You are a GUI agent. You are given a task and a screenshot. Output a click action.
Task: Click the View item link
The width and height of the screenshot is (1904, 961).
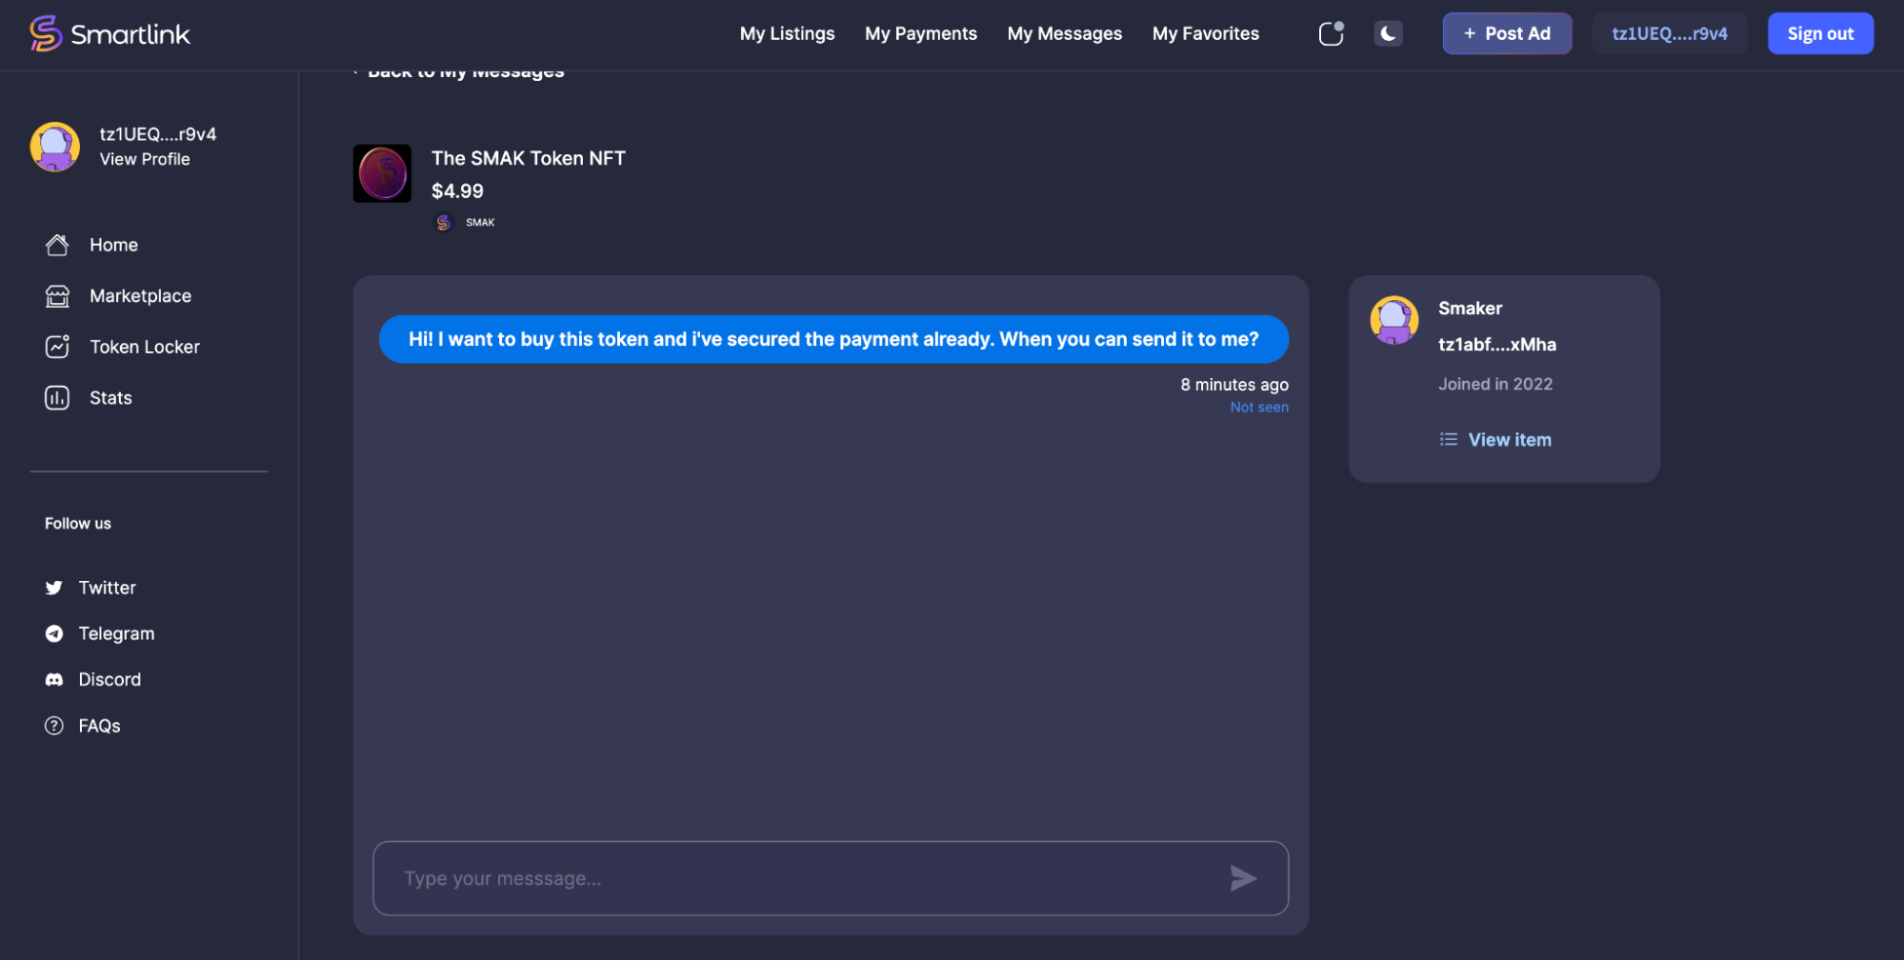(1509, 440)
